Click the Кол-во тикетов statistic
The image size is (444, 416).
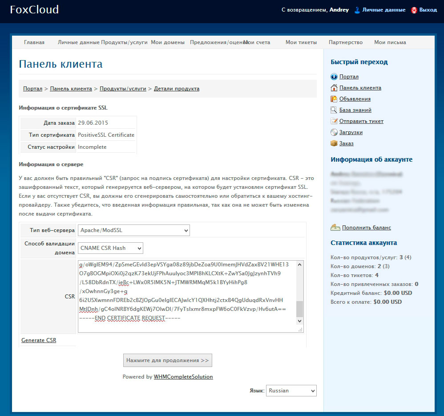(x=355, y=275)
